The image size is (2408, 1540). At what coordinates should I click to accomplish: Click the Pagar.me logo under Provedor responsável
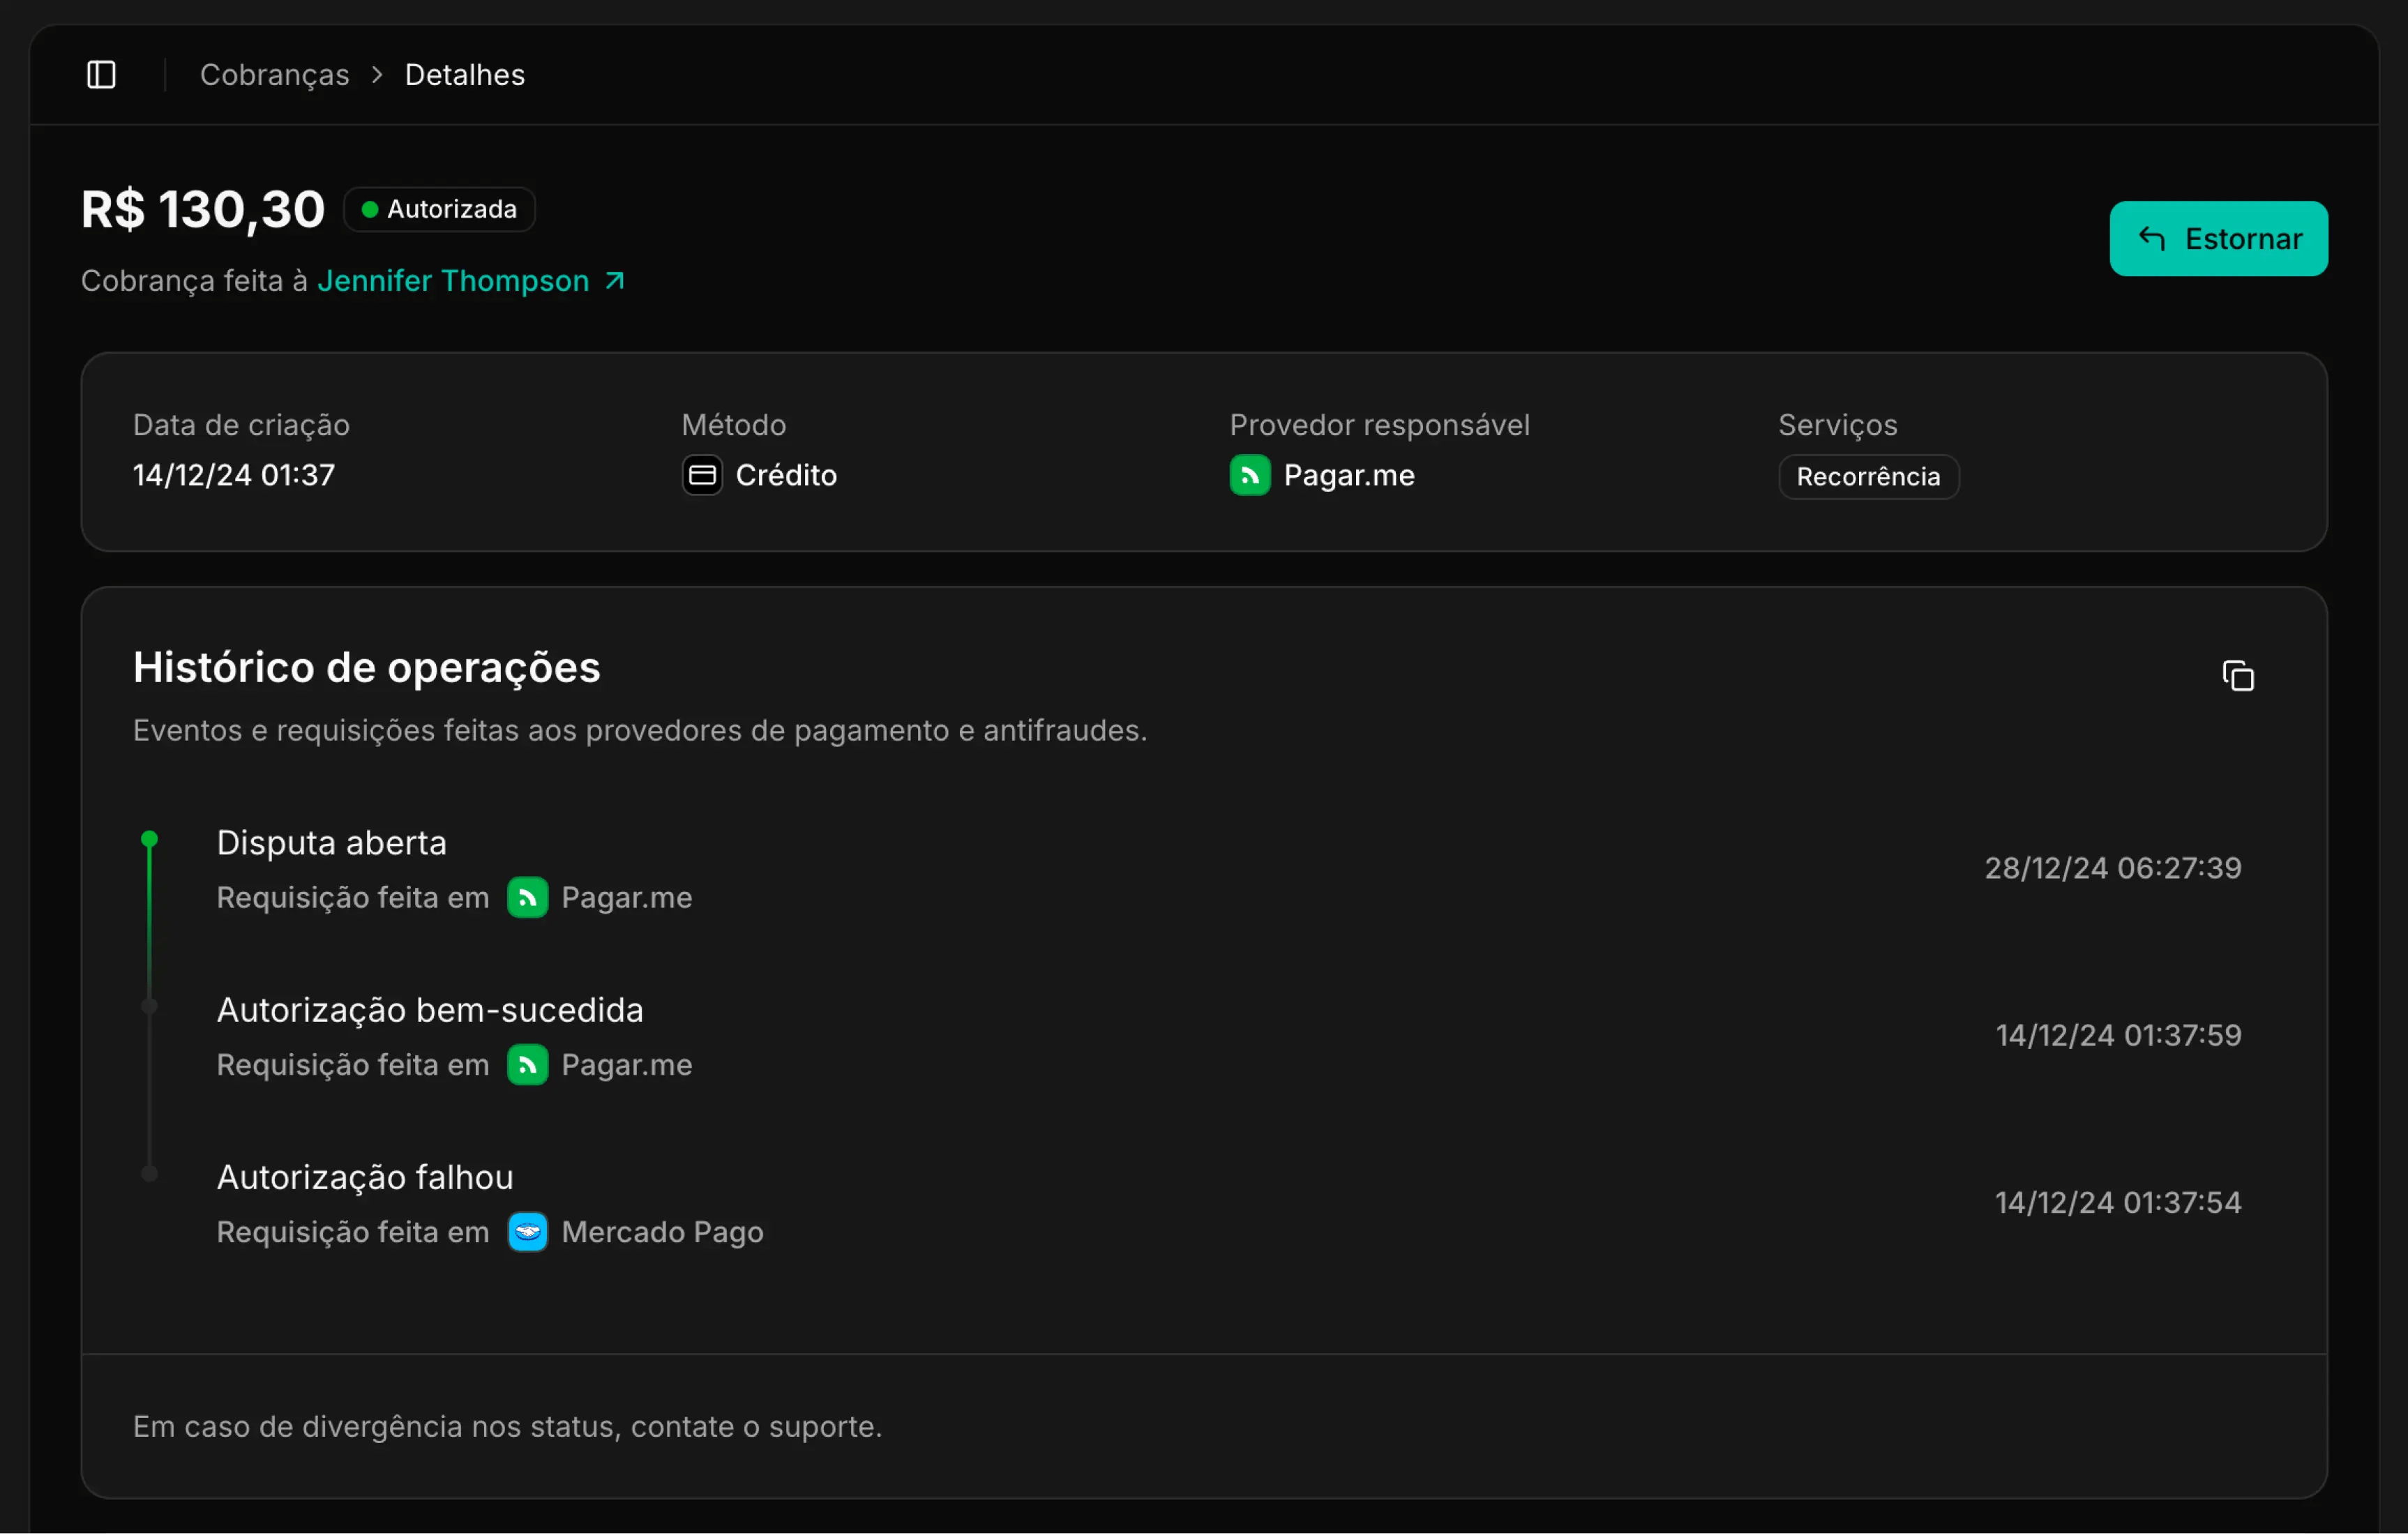pyautogui.click(x=1249, y=475)
